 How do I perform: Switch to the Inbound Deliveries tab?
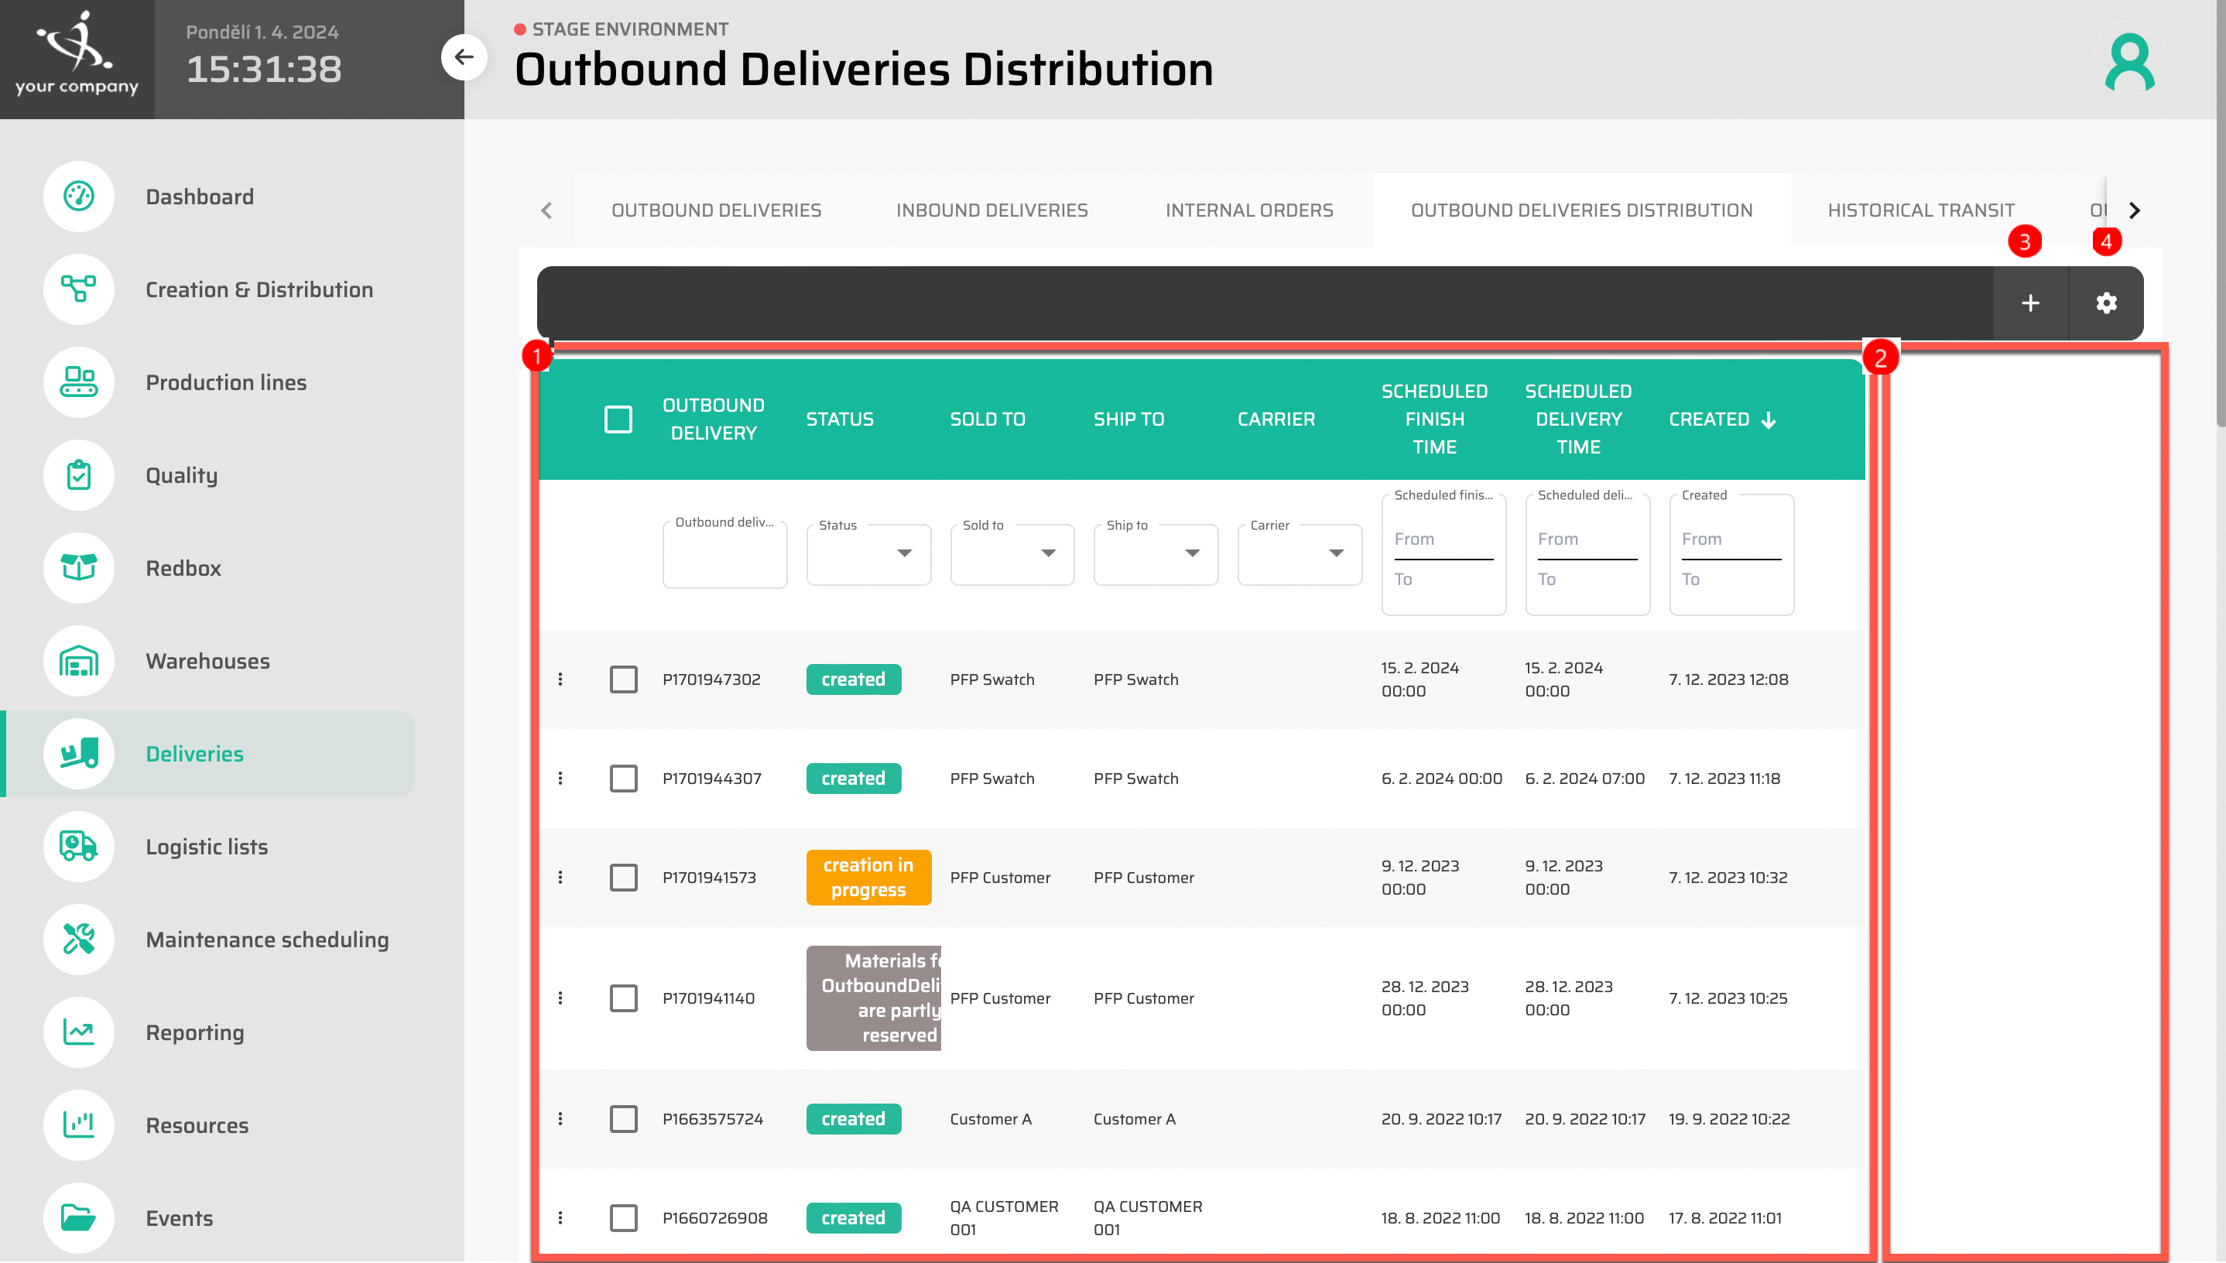click(991, 209)
